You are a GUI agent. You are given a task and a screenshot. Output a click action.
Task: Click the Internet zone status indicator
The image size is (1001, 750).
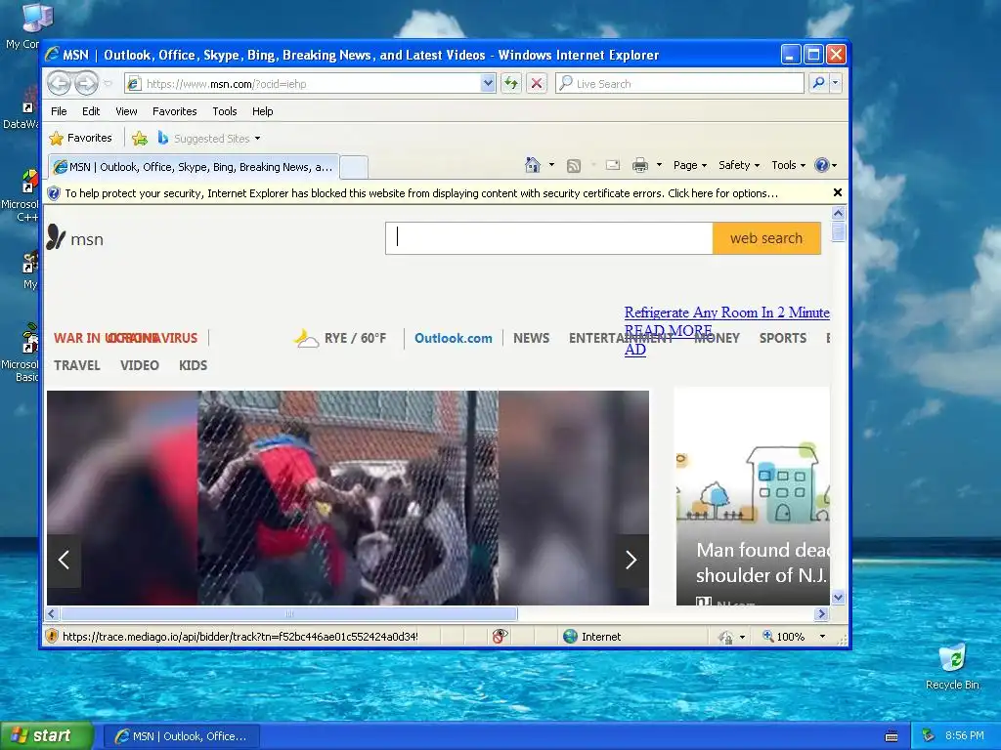(x=592, y=637)
